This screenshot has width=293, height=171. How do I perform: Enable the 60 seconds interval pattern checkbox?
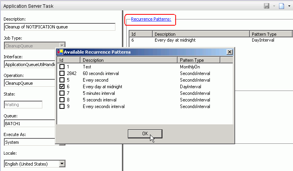coord(62,73)
